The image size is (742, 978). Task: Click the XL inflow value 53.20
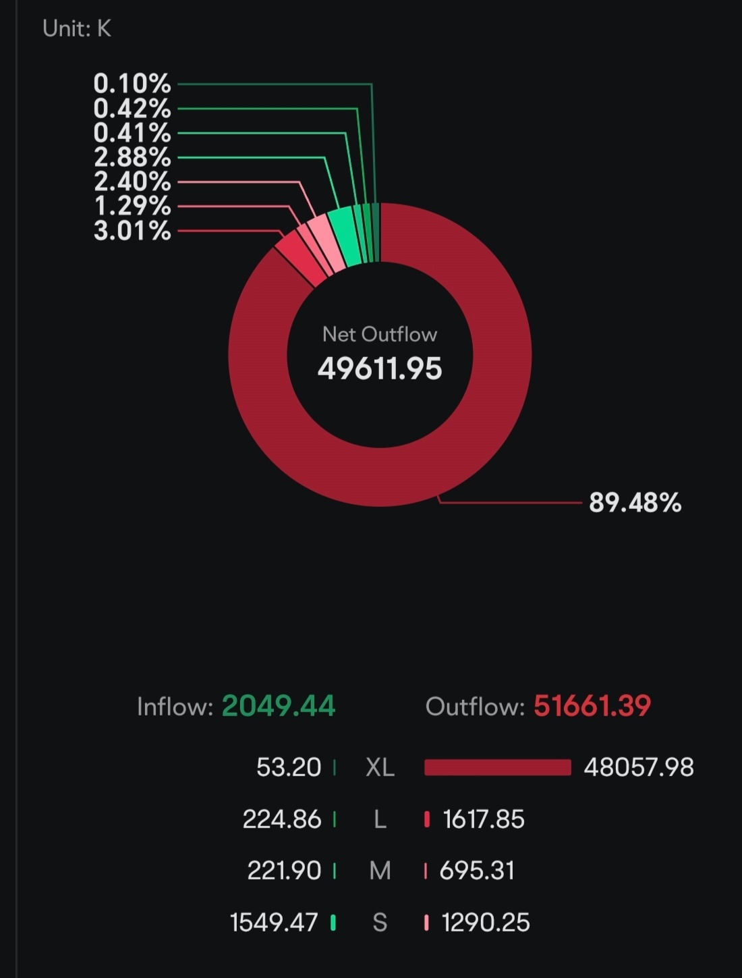coord(289,767)
